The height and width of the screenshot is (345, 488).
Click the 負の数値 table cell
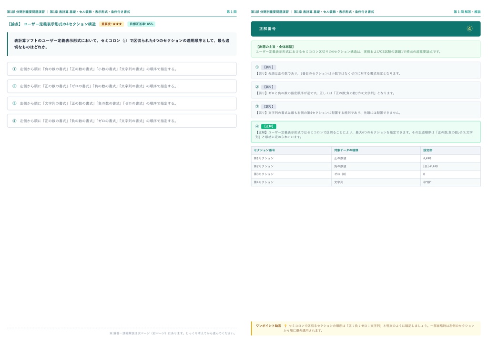click(x=376, y=166)
